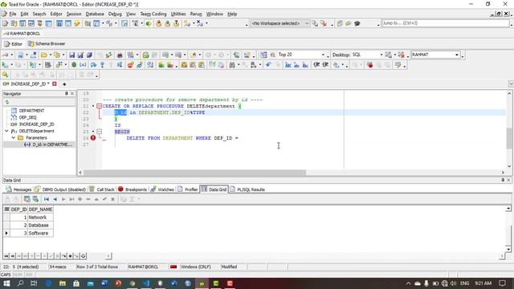
Task: Select the RAHMAT@ORCL connection tab
Action: click(22, 34)
